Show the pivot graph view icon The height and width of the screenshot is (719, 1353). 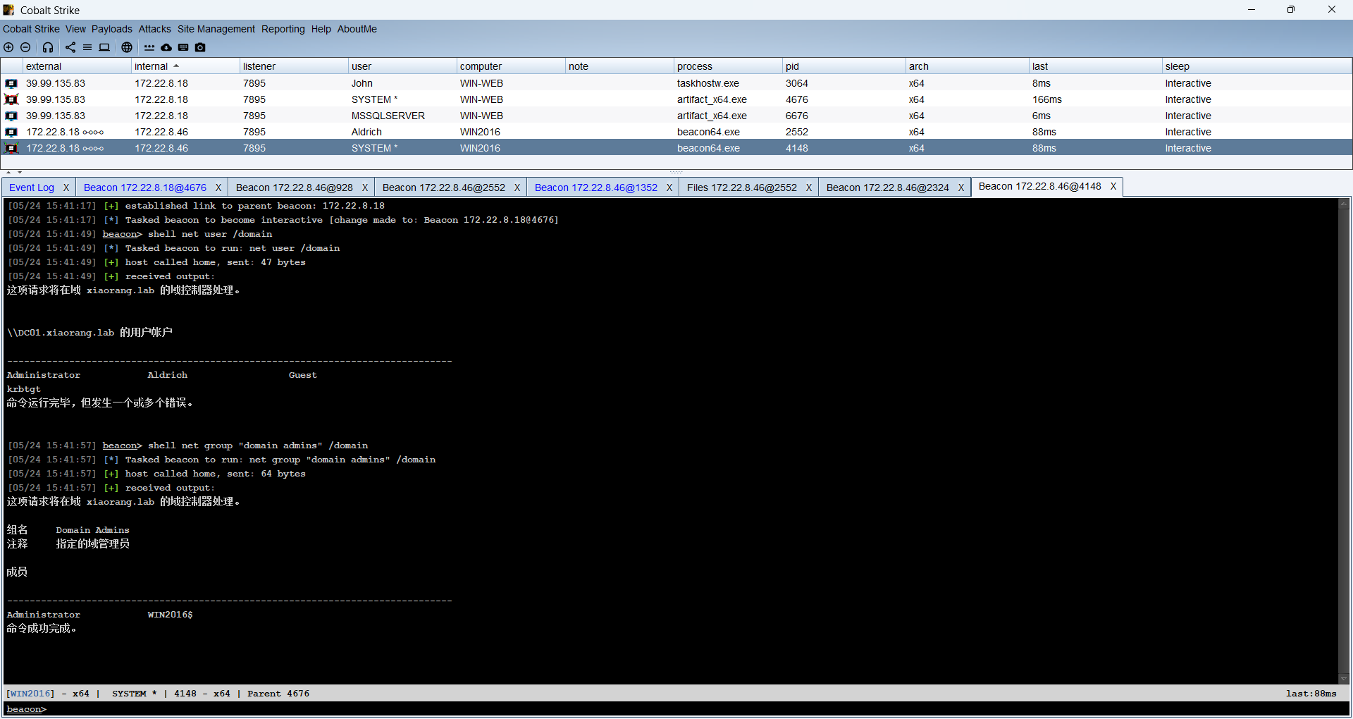point(70,47)
